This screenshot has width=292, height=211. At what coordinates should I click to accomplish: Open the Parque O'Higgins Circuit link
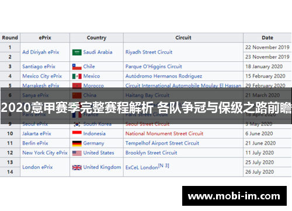point(154,66)
